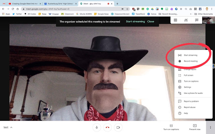
Task: Go back in browser history
Action: click(3, 9)
